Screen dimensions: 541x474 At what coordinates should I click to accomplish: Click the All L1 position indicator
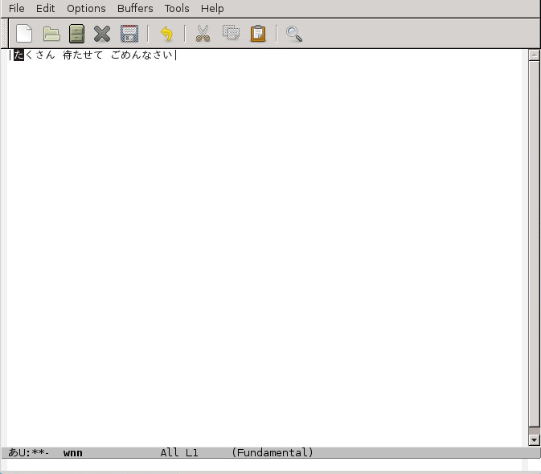[x=179, y=452]
